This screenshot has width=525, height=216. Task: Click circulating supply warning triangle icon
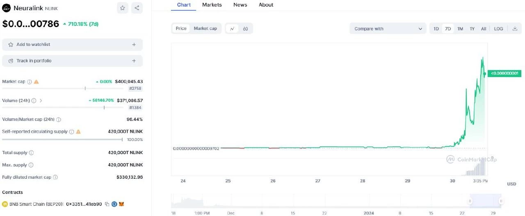pos(78,132)
